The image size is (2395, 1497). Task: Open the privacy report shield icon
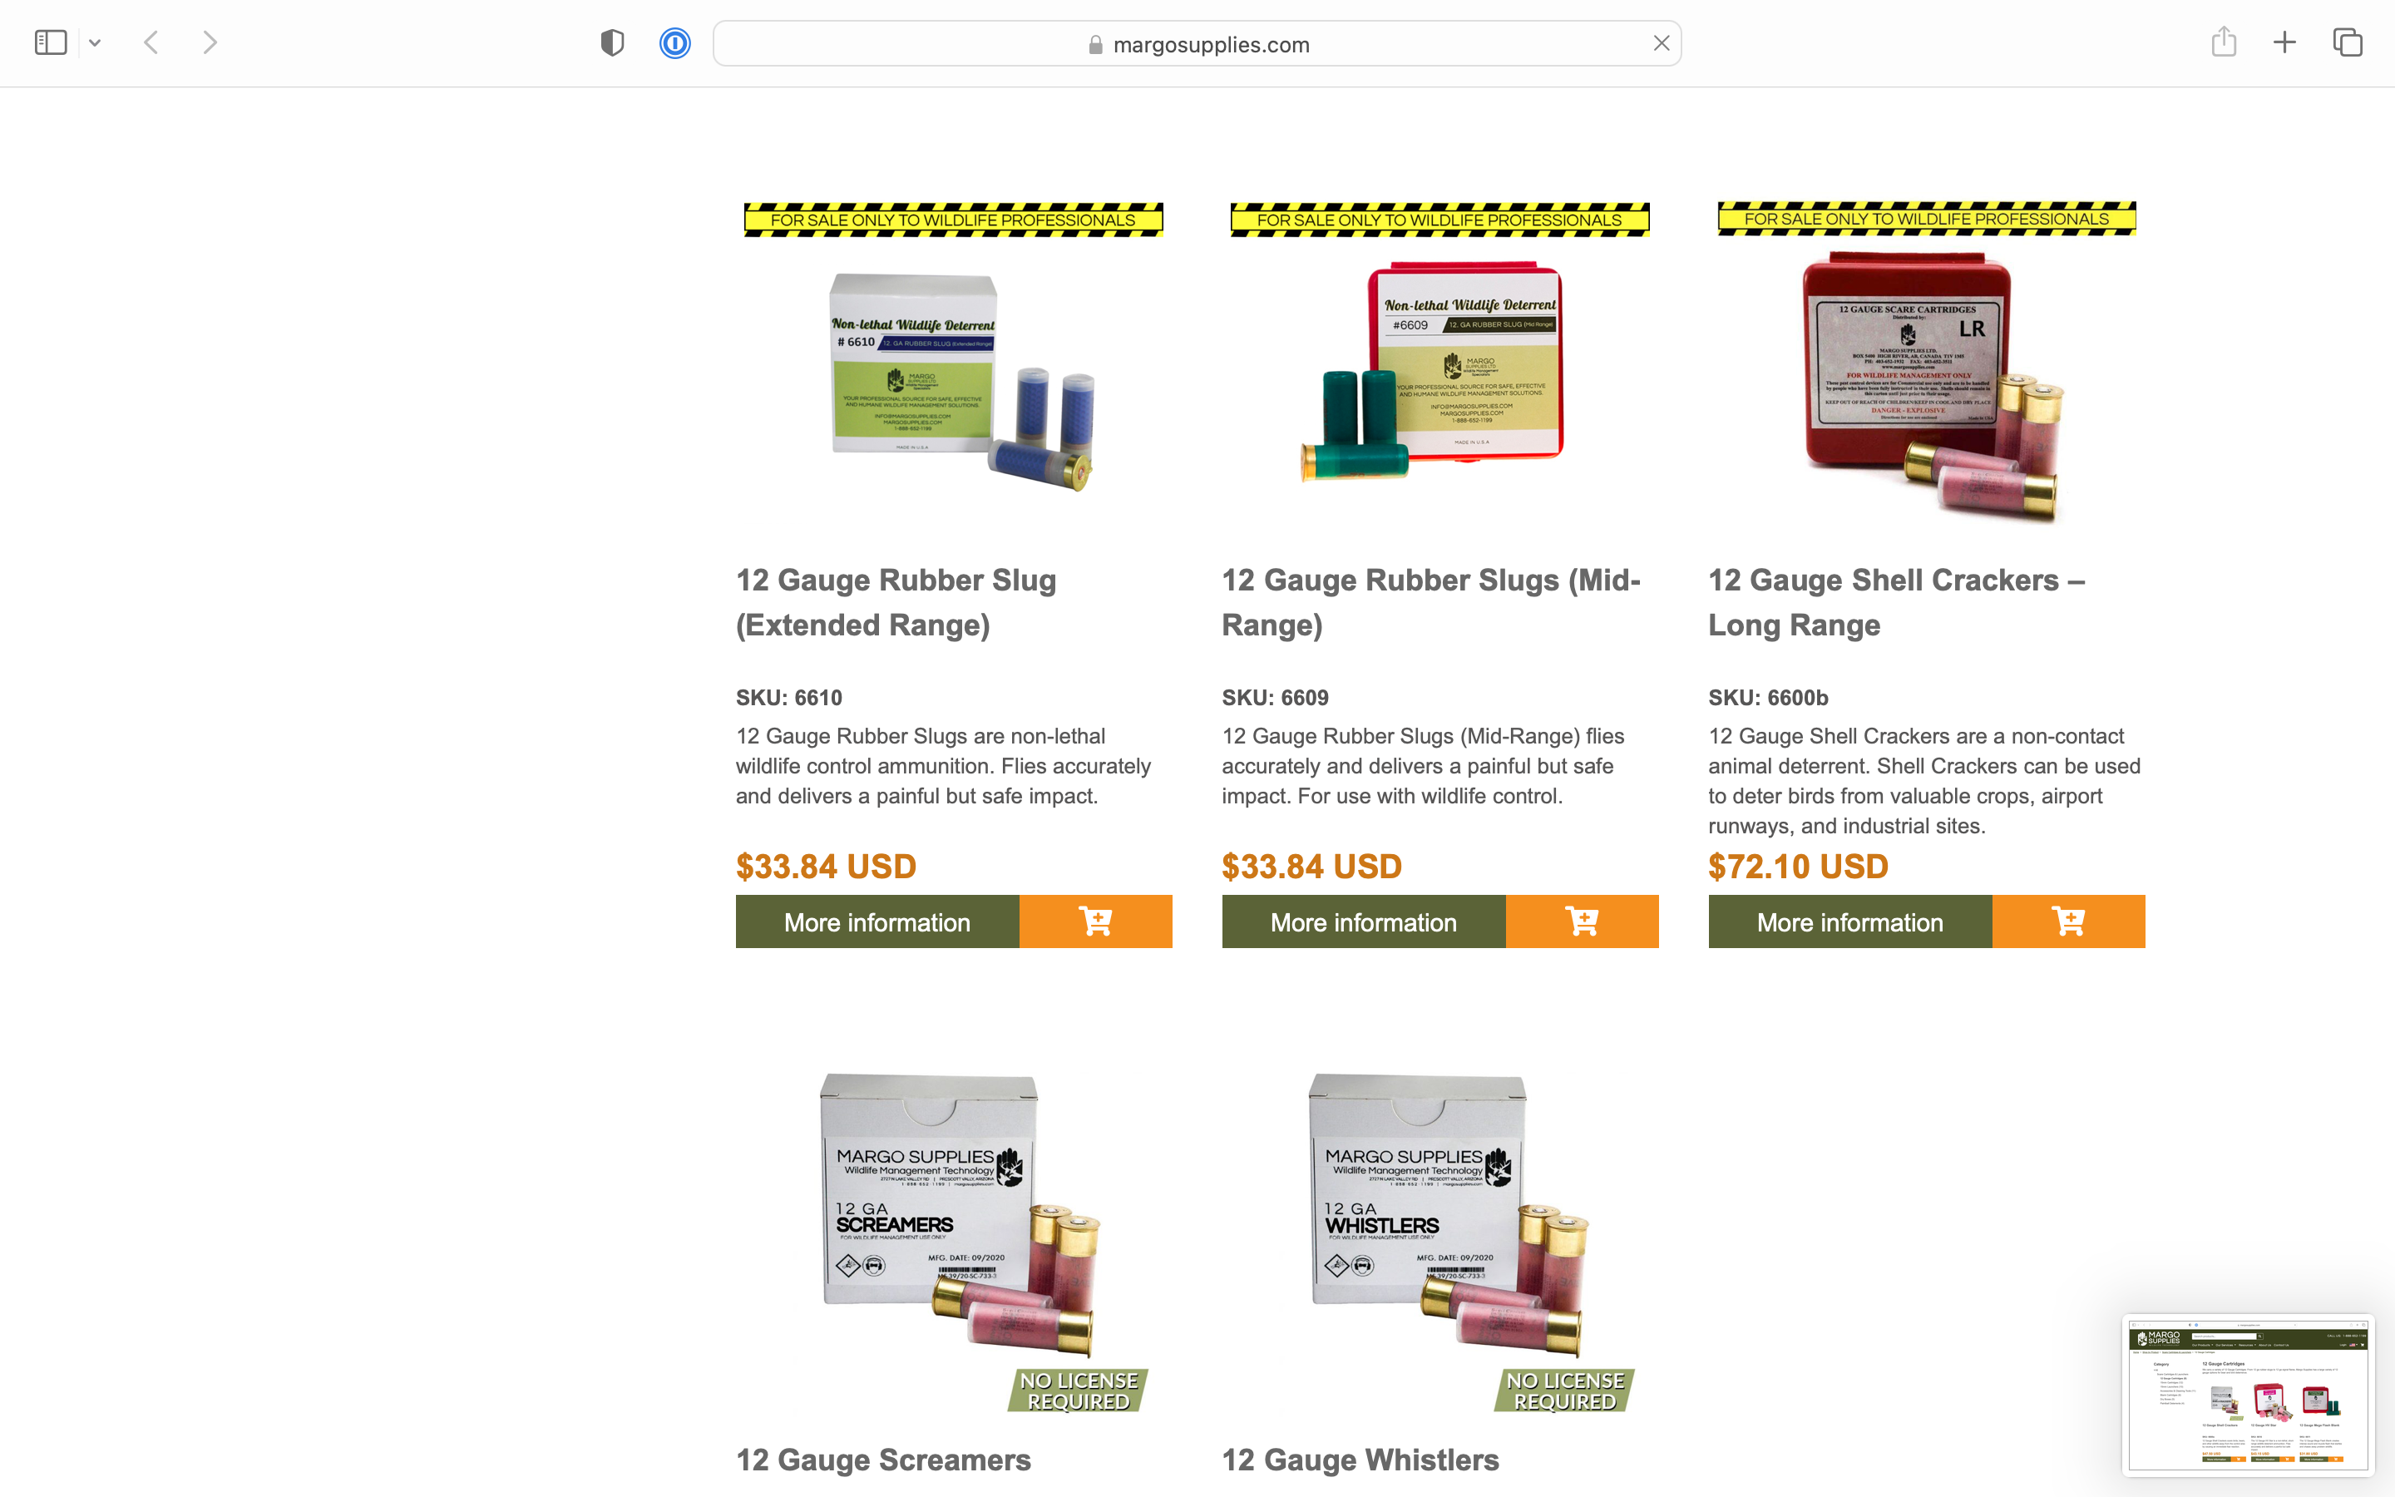(613, 42)
